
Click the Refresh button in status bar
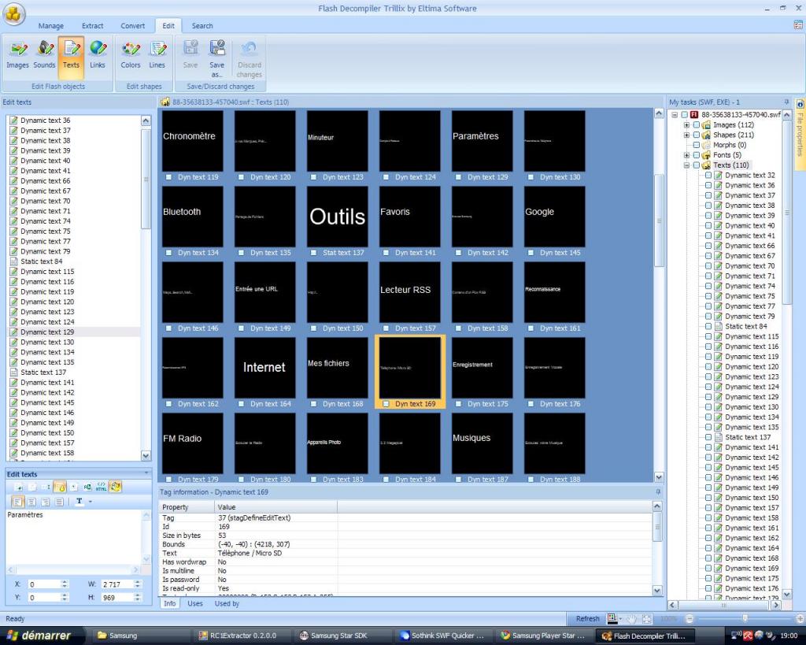[x=587, y=618]
